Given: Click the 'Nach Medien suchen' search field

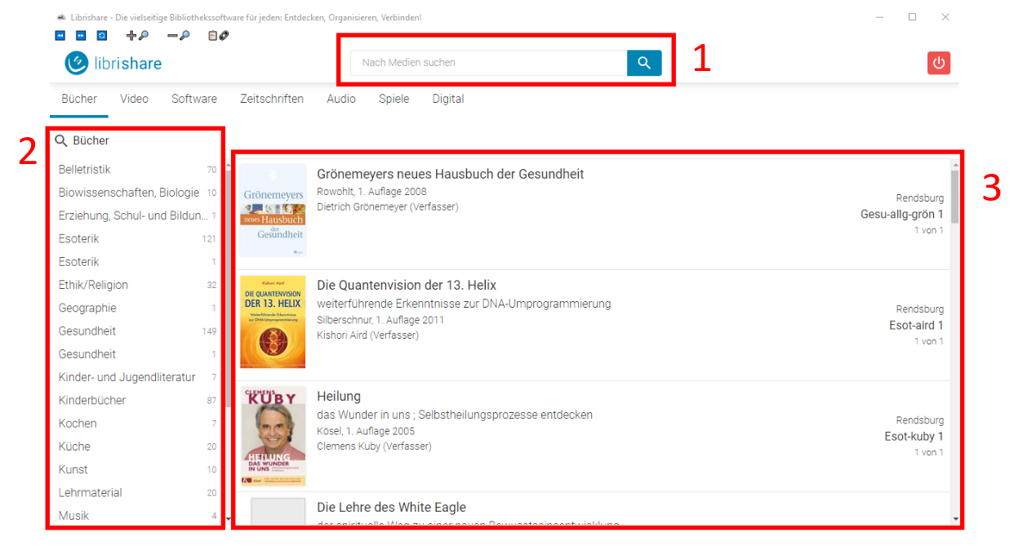Looking at the screenshot, I should (x=488, y=63).
